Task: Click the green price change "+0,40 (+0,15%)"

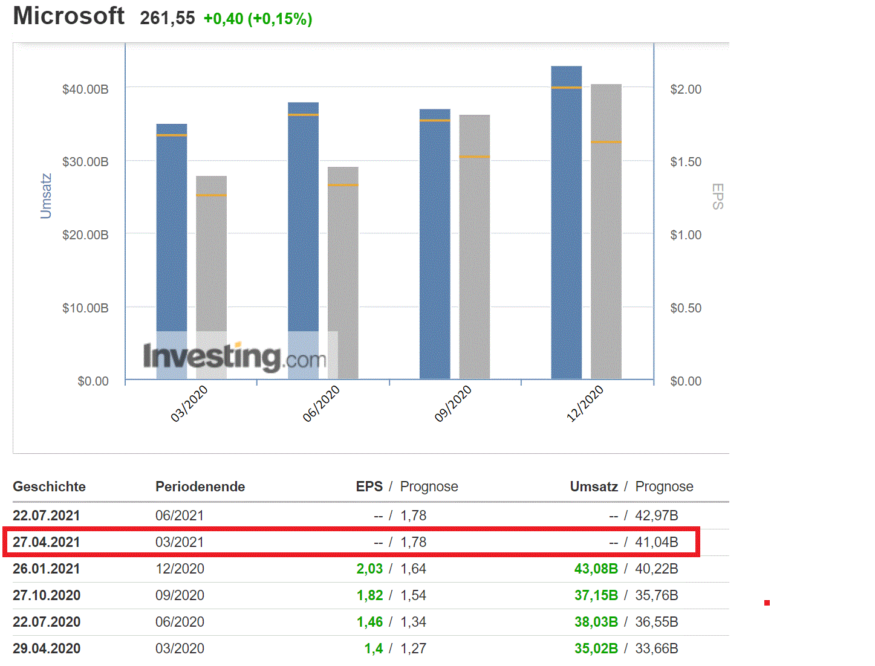Action: (256, 19)
